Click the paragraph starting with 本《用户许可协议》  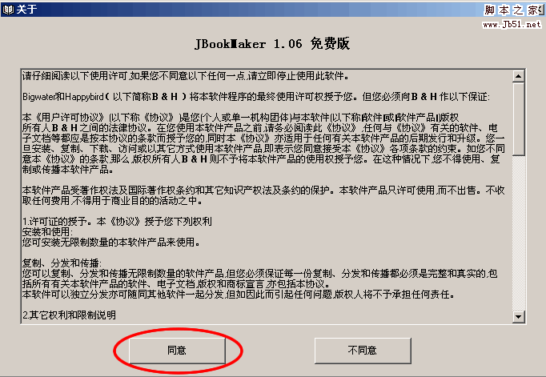(x=263, y=143)
